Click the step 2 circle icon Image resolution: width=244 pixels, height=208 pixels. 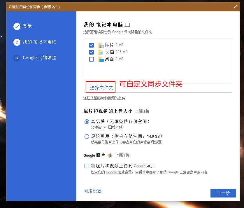(17, 42)
